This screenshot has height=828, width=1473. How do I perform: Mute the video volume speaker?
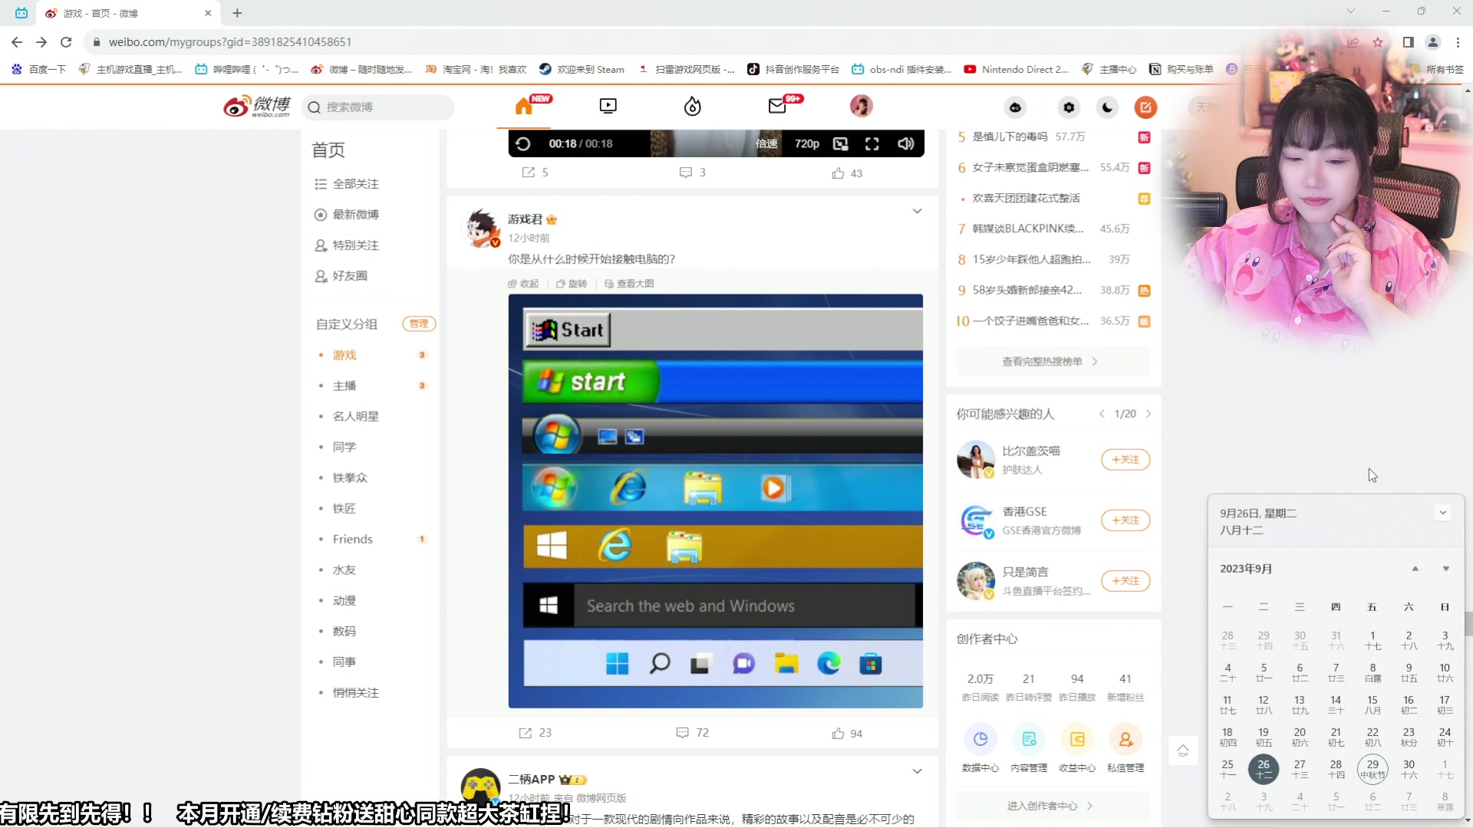click(x=905, y=143)
